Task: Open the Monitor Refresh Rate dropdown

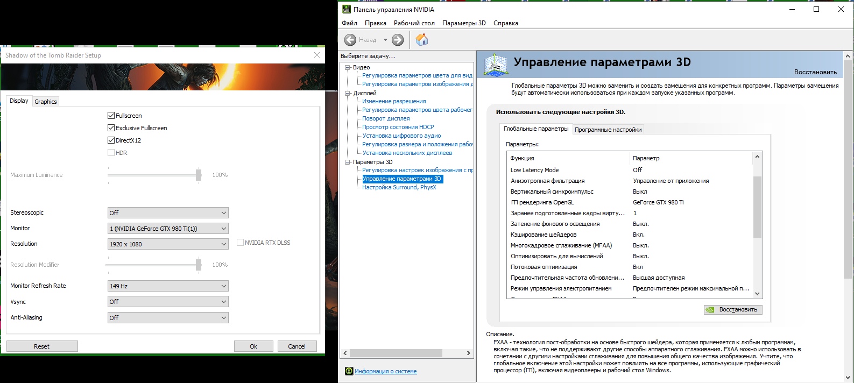Action: pos(168,286)
